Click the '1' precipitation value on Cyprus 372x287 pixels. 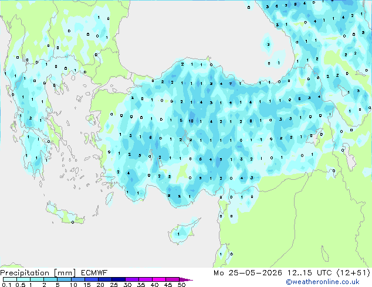(x=178, y=234)
